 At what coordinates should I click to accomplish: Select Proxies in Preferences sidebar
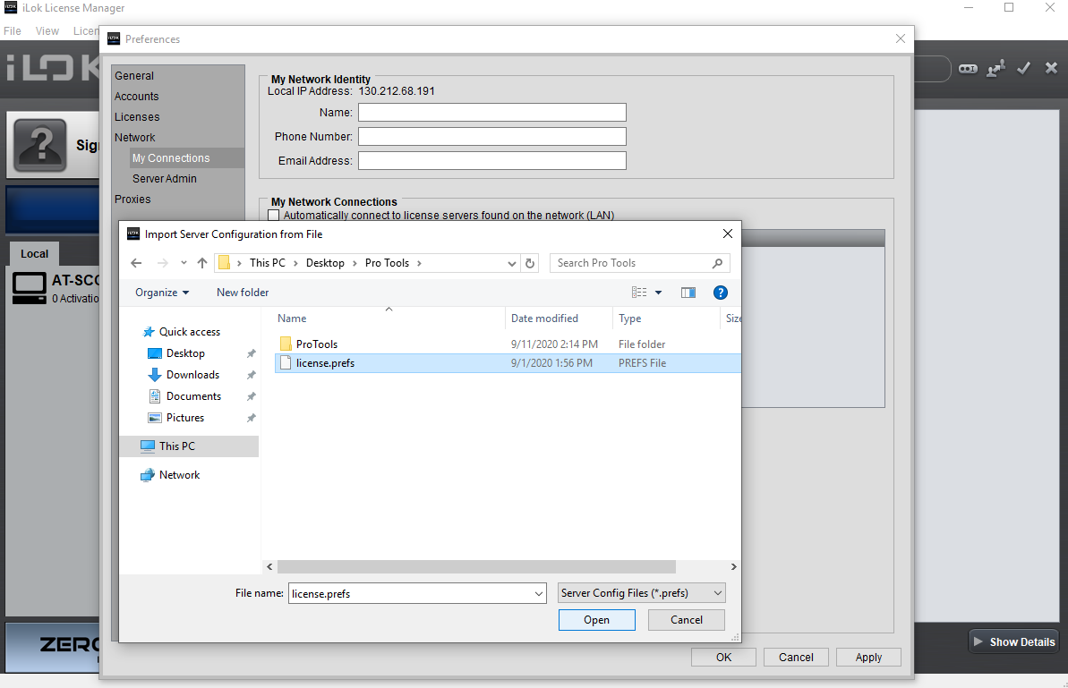[132, 200]
